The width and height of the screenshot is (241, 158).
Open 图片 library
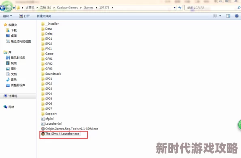[x=11, y=69]
